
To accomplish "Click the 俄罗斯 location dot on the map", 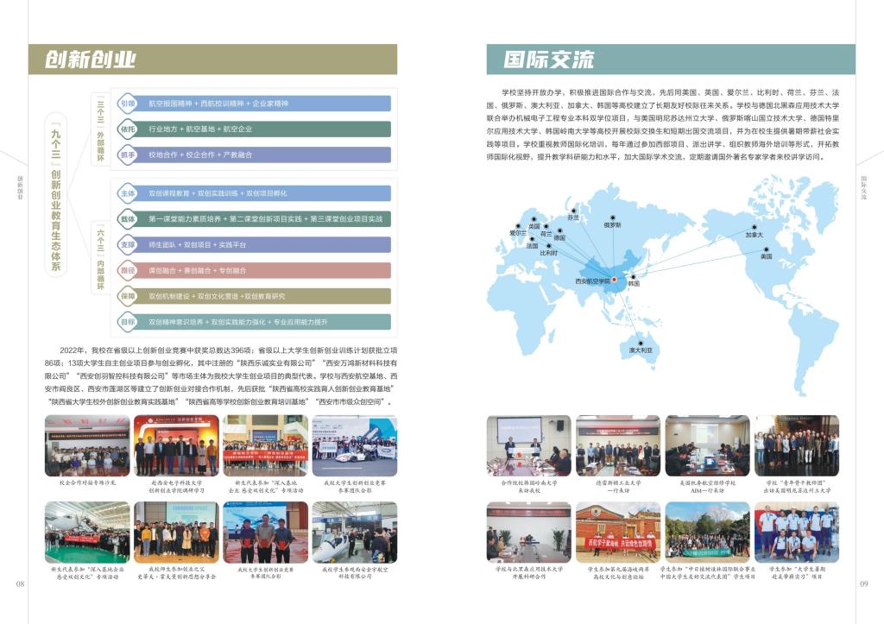I will tap(611, 217).
